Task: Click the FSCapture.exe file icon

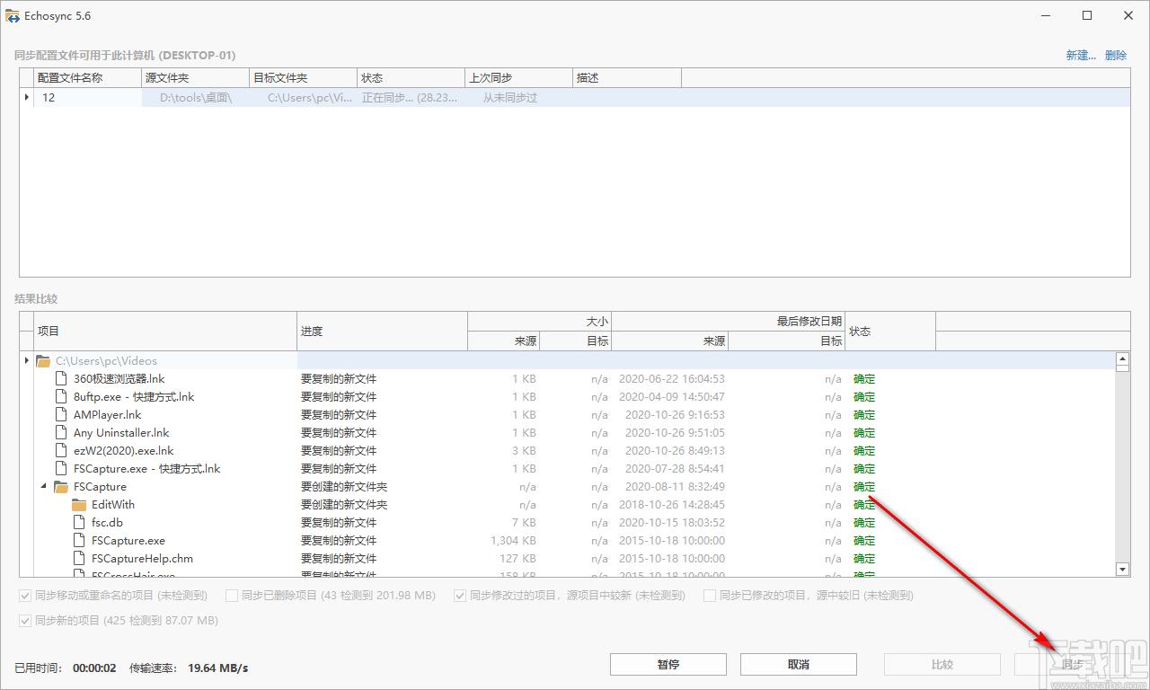Action: pyautogui.click(x=79, y=541)
